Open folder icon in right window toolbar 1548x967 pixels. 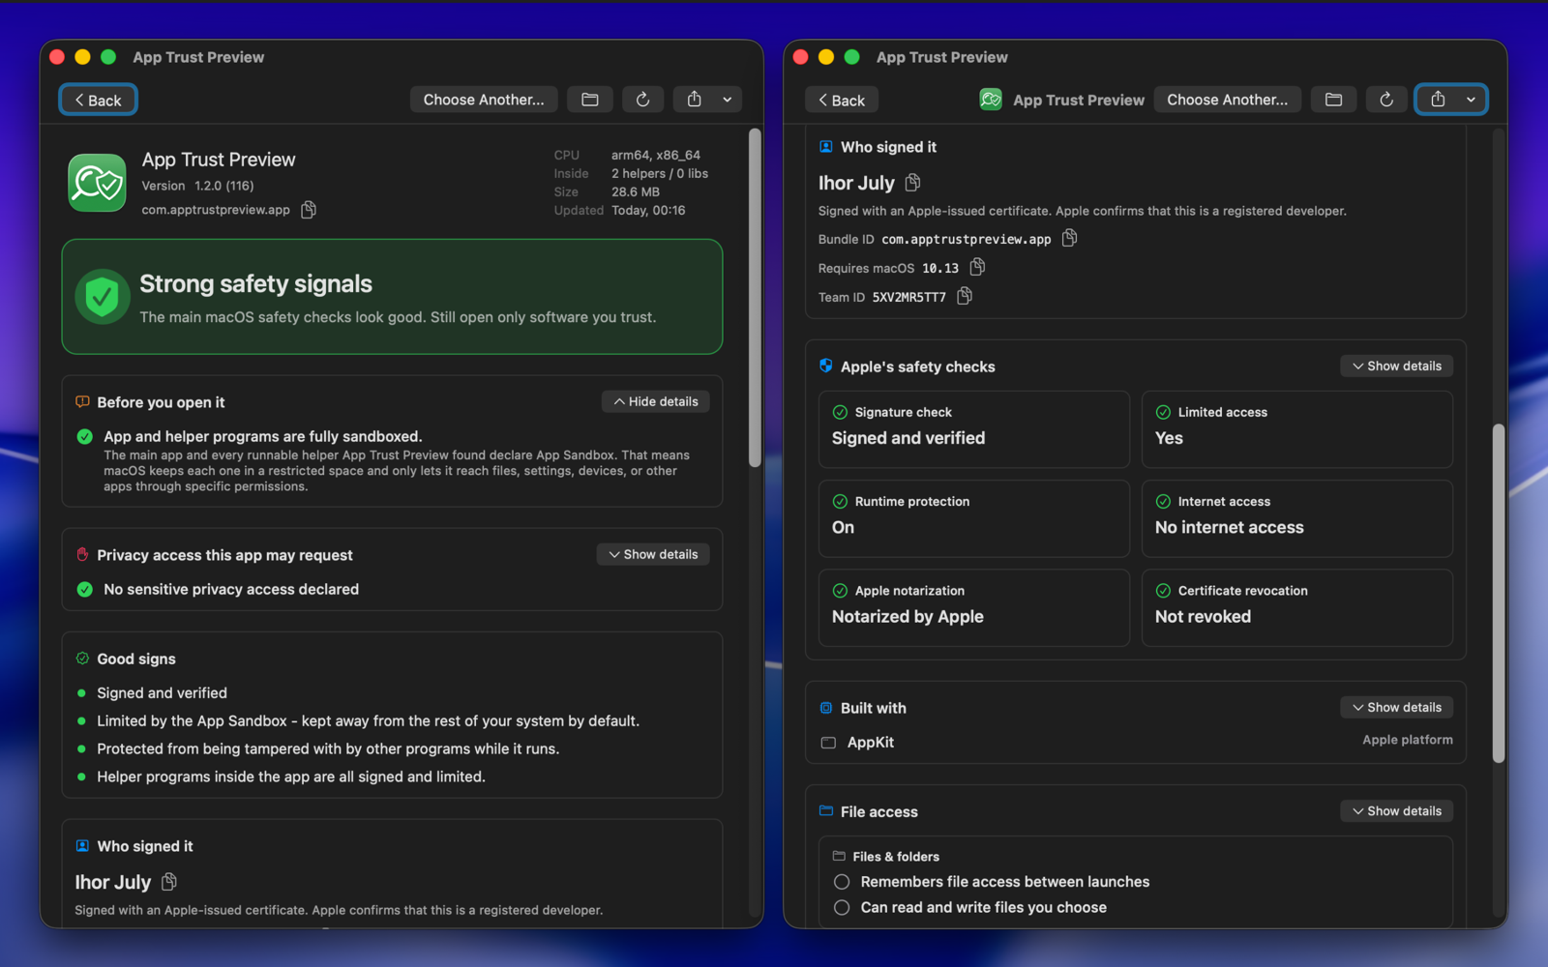click(1333, 100)
